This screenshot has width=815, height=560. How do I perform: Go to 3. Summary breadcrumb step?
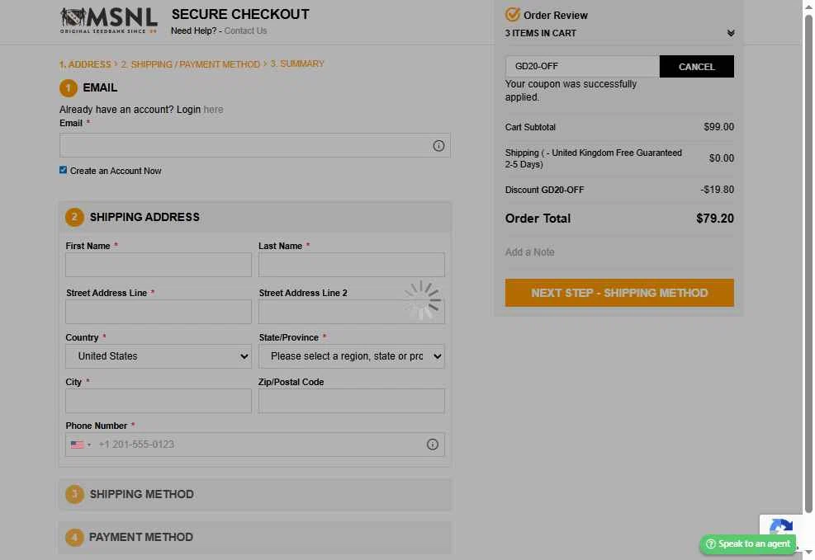pos(297,64)
